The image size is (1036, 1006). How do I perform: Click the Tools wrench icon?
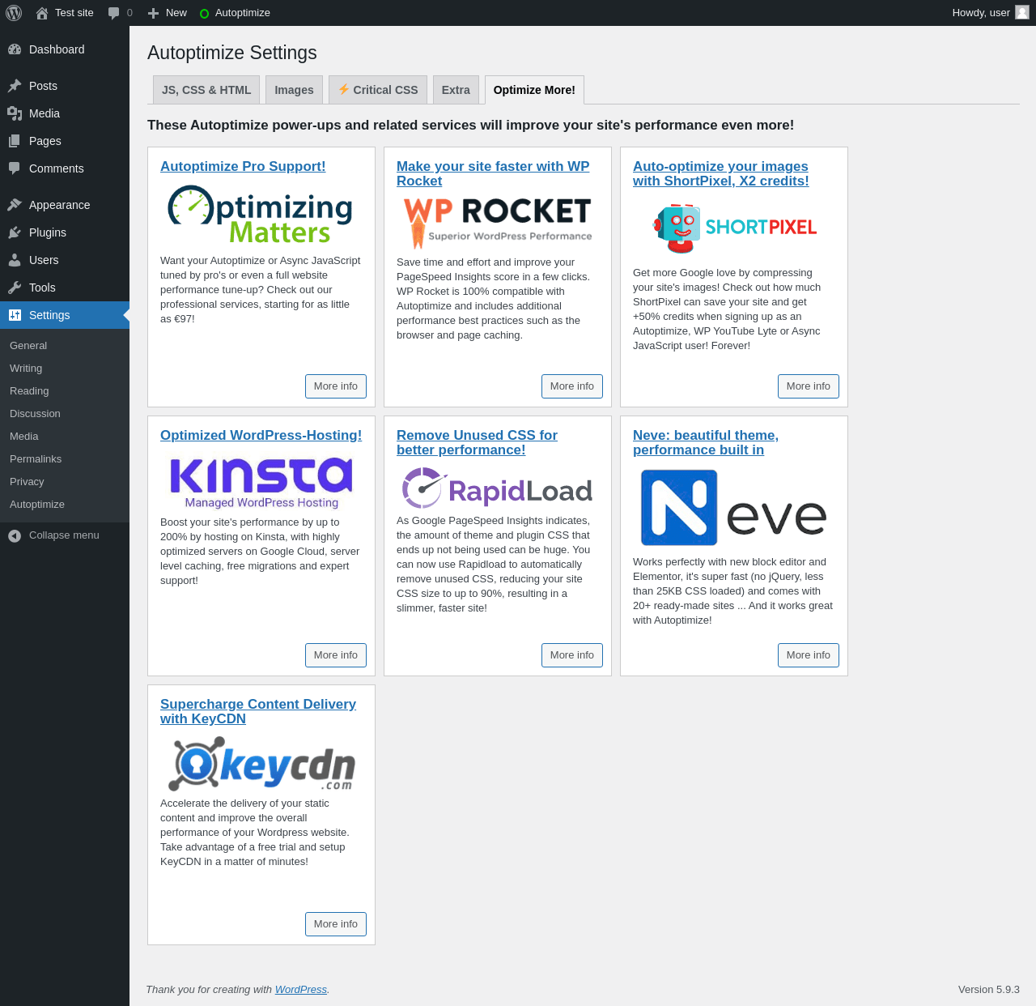pos(15,288)
